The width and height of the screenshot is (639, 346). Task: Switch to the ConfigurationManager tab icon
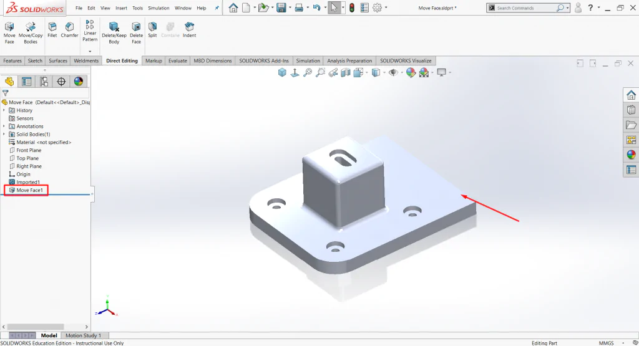pos(44,82)
